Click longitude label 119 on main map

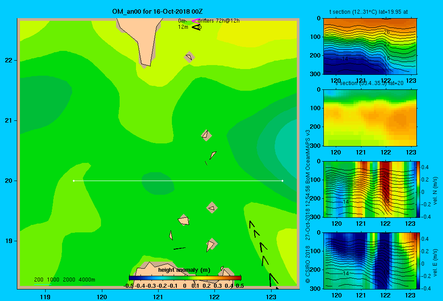coord(45,297)
